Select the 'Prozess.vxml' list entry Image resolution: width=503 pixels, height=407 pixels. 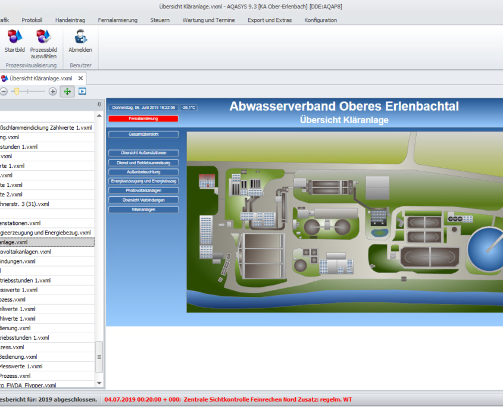point(47,376)
